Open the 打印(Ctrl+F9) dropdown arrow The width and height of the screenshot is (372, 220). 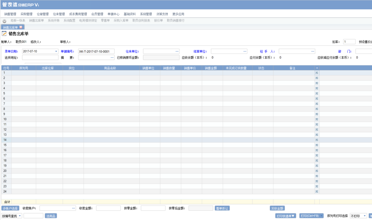321,216
